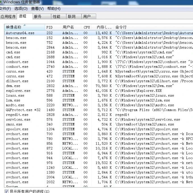193x193 pixels.
Task: Select the QQProtect.exe *32 process
Action: [23, 110]
